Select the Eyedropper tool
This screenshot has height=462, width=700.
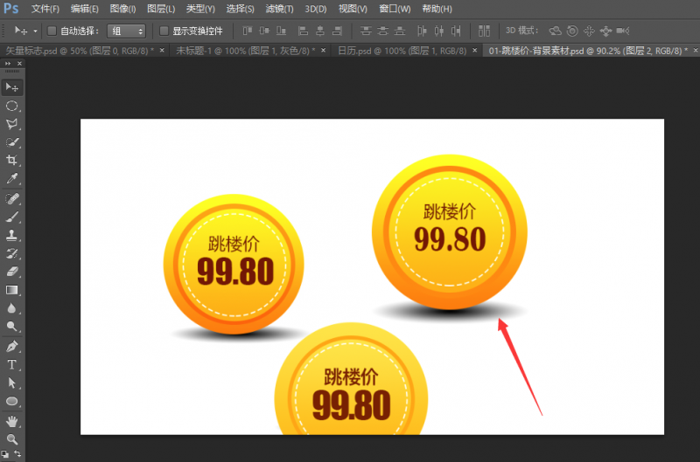coord(12,179)
